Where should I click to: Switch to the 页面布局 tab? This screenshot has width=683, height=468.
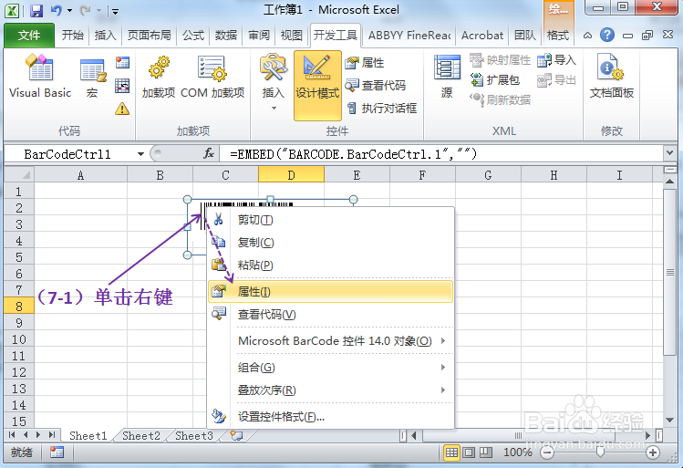coord(149,36)
